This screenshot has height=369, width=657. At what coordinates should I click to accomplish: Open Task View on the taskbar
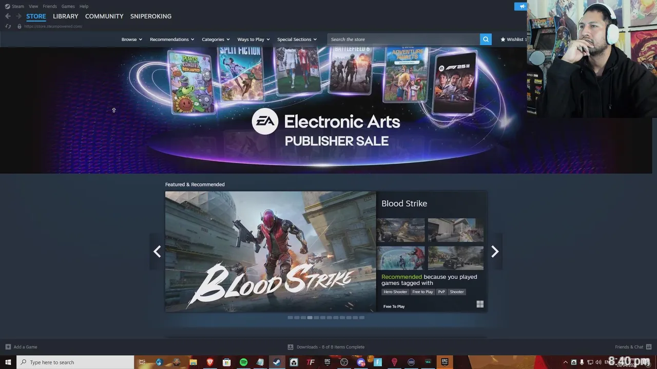point(142,362)
